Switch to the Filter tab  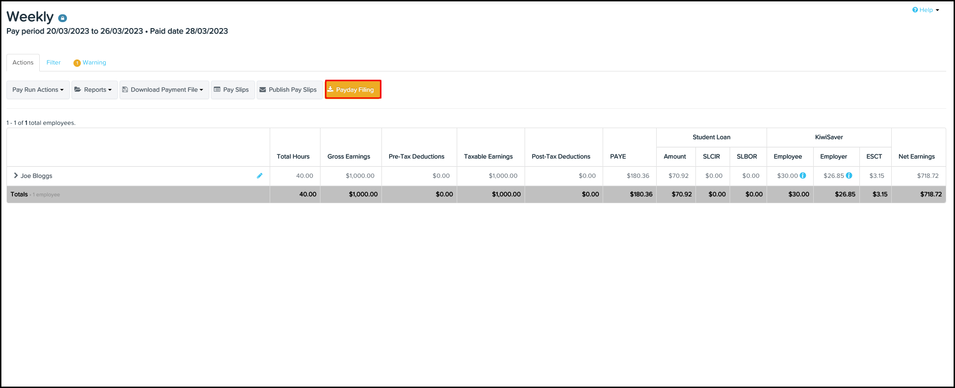tap(54, 63)
